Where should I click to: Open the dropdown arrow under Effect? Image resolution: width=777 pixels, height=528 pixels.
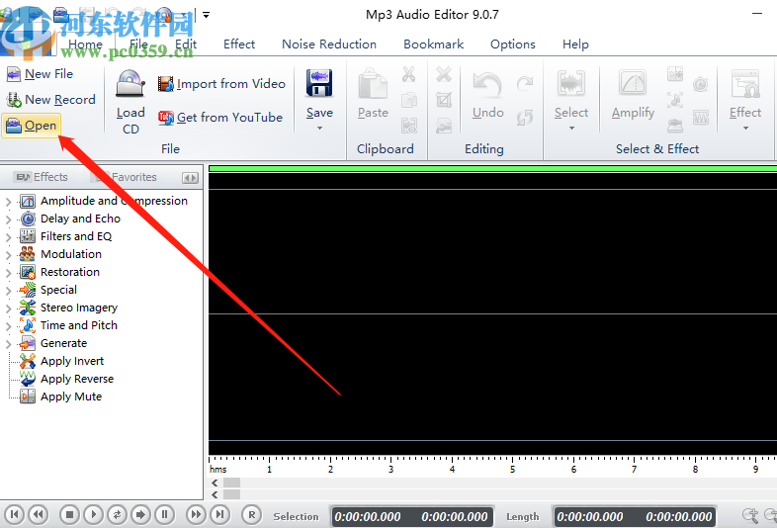click(x=745, y=128)
